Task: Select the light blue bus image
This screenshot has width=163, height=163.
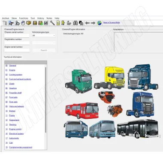Action: click(x=102, y=129)
